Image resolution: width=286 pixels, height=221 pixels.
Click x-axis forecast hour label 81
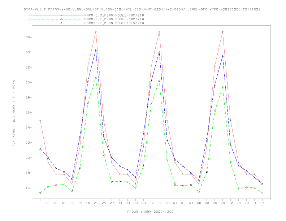pyautogui.click(x=255, y=203)
